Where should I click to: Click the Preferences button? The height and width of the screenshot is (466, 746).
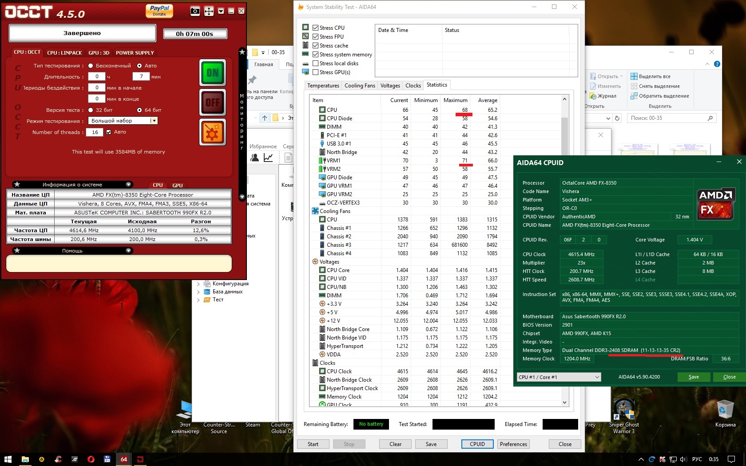[x=513, y=444]
